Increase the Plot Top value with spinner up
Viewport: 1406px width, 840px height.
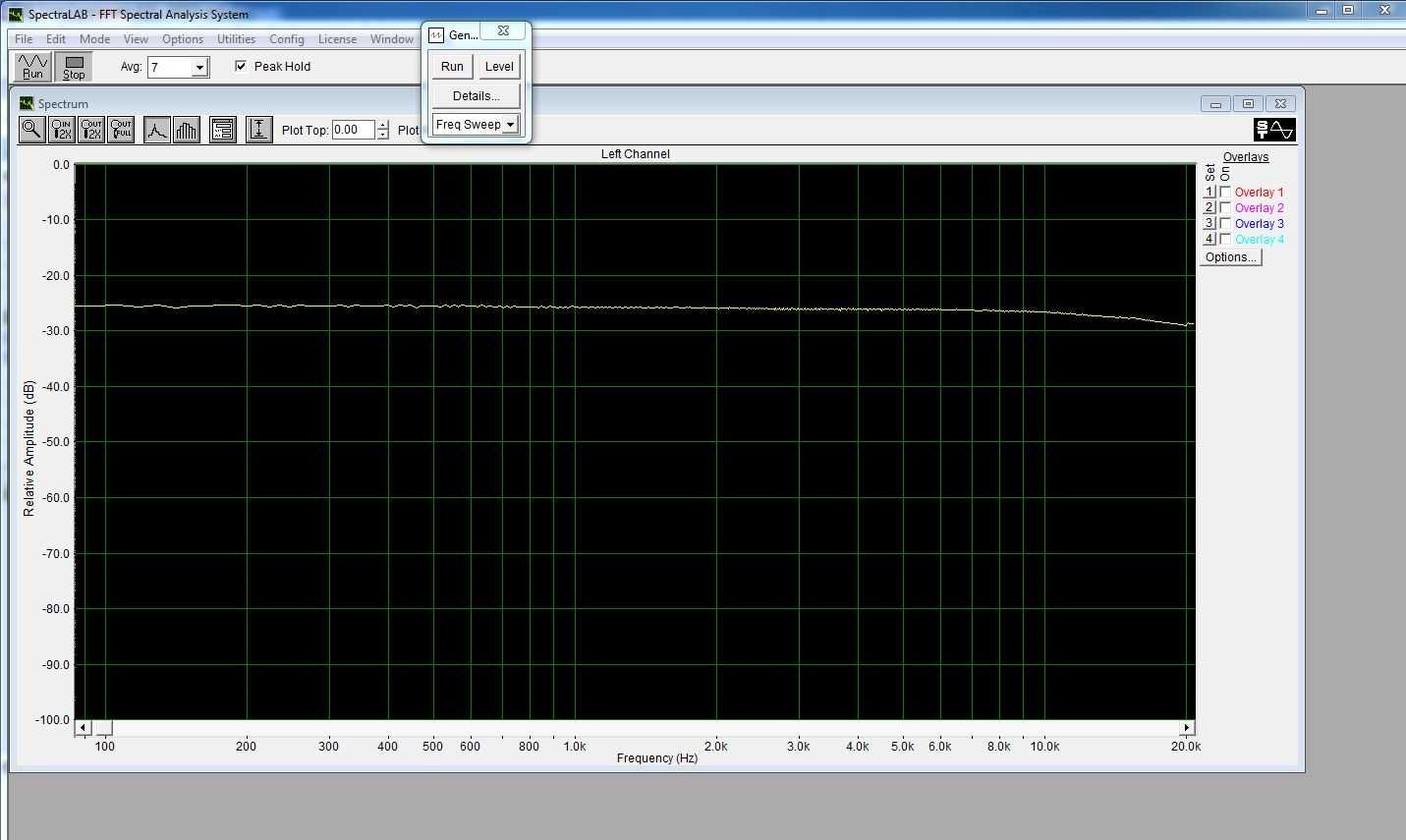(x=382, y=125)
